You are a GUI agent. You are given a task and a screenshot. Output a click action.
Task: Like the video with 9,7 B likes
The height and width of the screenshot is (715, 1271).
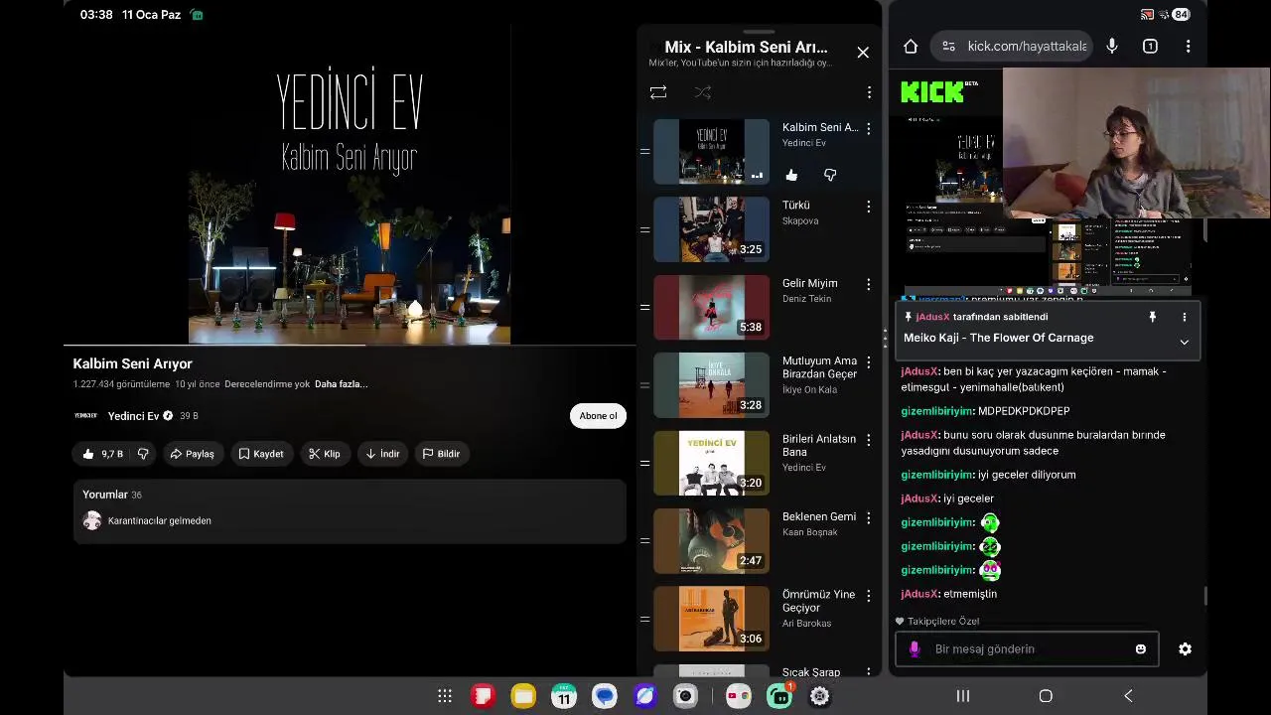tap(102, 454)
